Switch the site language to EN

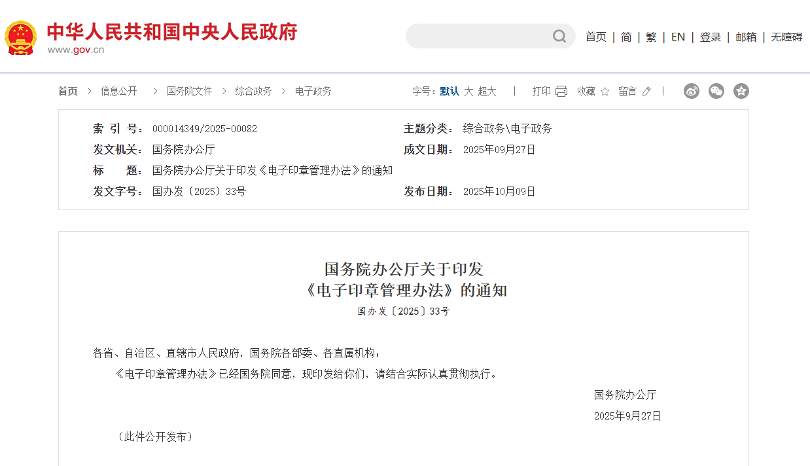(678, 37)
